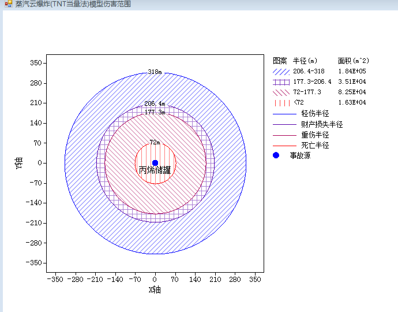The image size is (398, 312).
Task: Click the 177.3-206.4 legend range text
Action: 312,81
